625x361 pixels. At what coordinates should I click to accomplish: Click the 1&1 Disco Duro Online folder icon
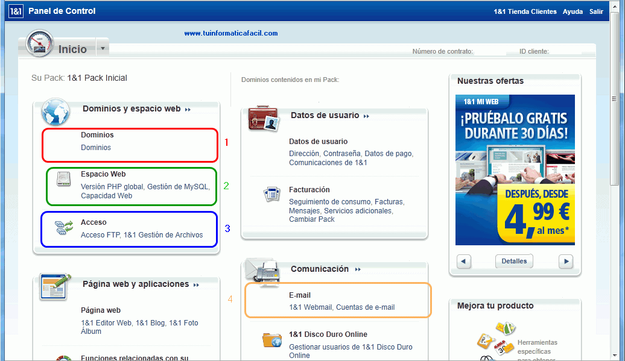[272, 340]
